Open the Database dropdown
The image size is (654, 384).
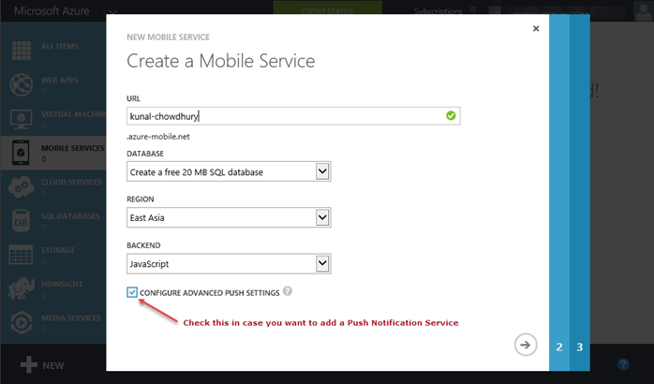click(229, 171)
